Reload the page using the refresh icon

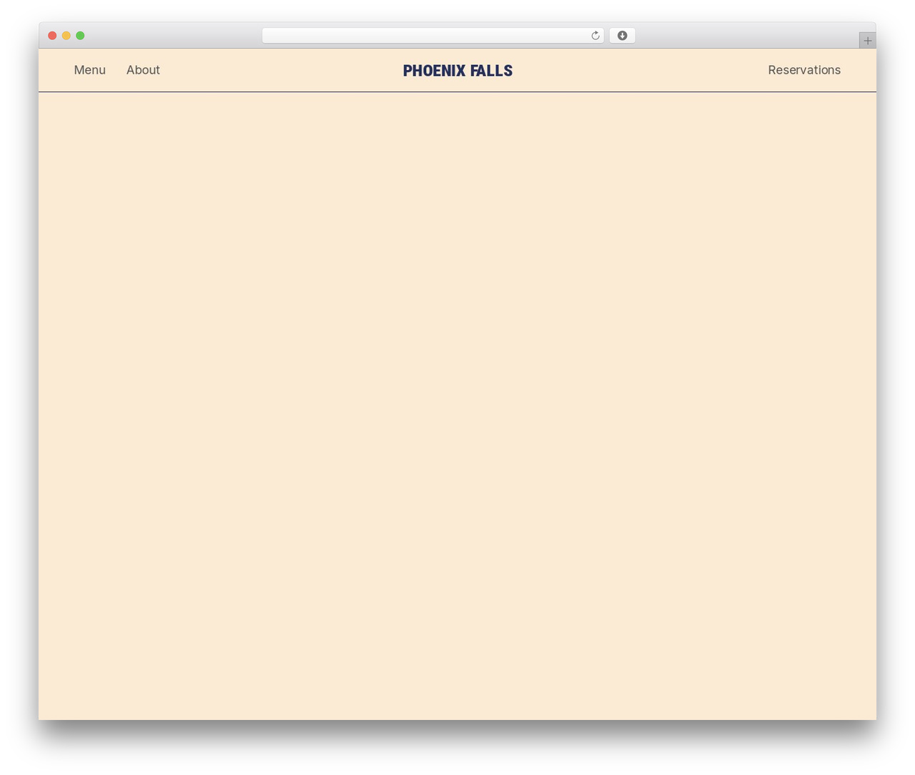[595, 36]
